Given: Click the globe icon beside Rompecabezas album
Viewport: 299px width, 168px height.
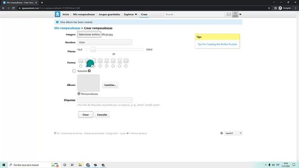Looking at the screenshot, I should [x=79, y=94].
